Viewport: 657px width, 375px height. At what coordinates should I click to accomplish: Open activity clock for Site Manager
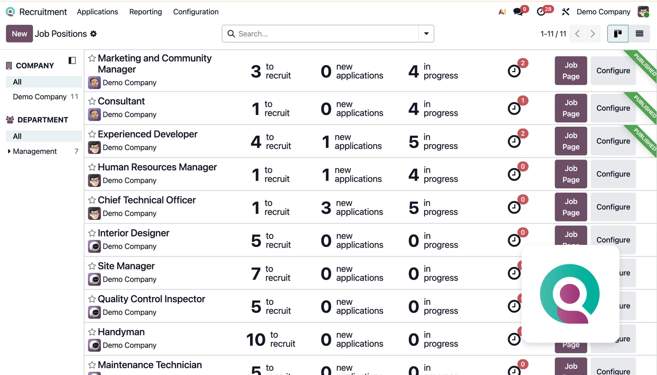(x=514, y=273)
